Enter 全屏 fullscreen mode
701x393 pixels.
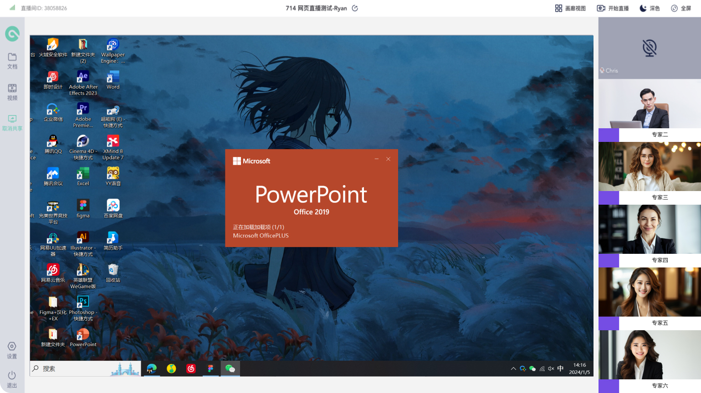coord(681,8)
